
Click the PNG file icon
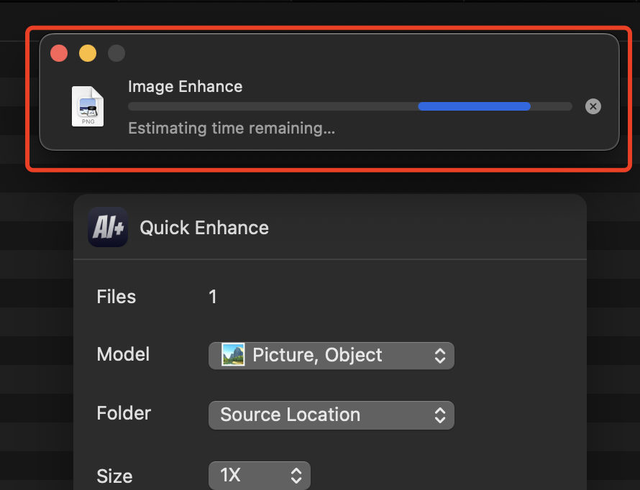pyautogui.click(x=88, y=106)
